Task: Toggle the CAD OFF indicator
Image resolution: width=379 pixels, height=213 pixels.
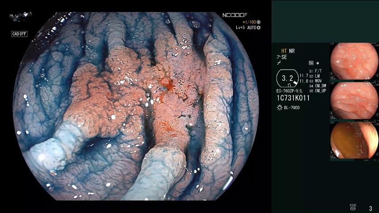Action: [x=19, y=34]
